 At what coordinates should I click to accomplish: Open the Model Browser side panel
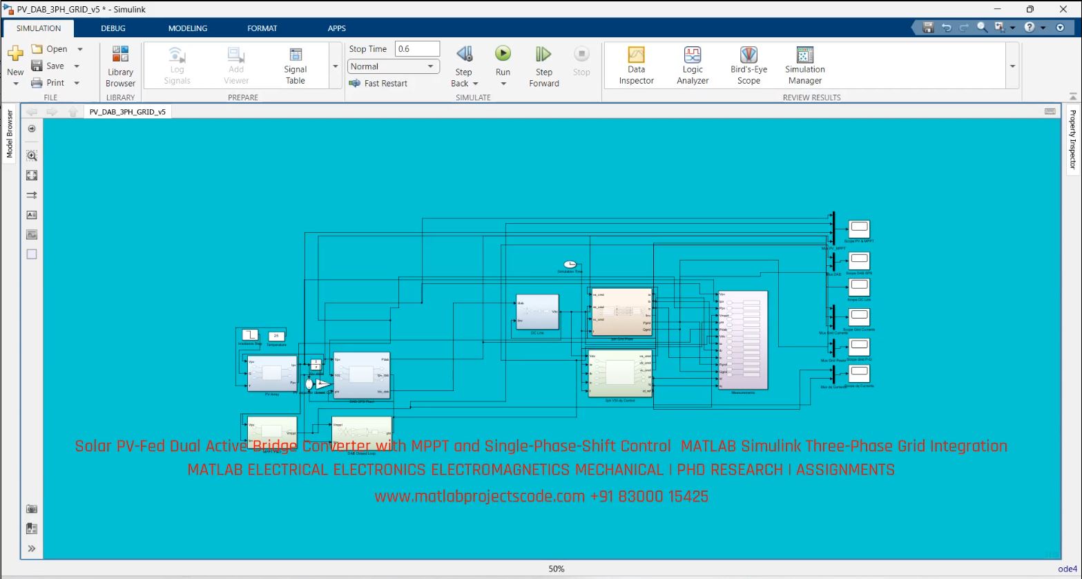pos(10,134)
